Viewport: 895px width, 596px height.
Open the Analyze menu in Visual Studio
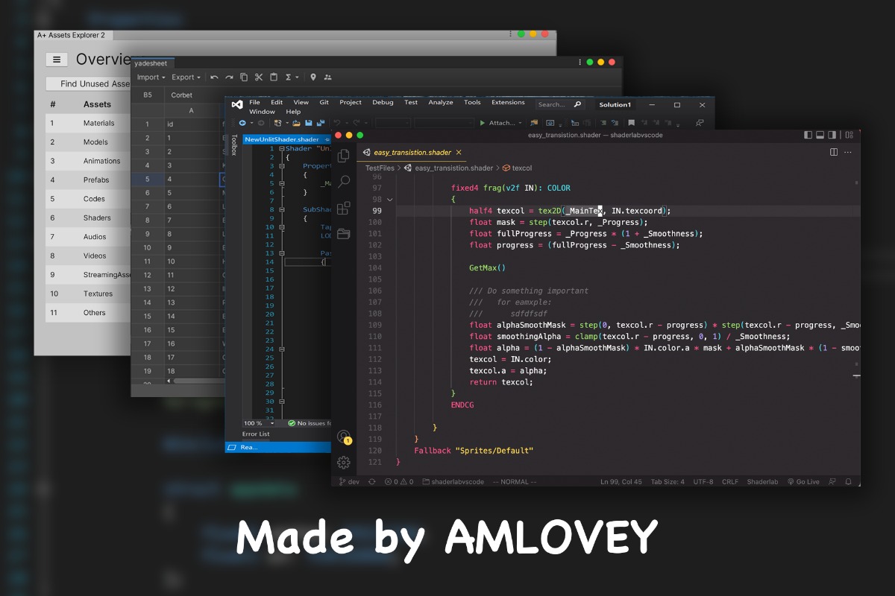[x=441, y=103]
